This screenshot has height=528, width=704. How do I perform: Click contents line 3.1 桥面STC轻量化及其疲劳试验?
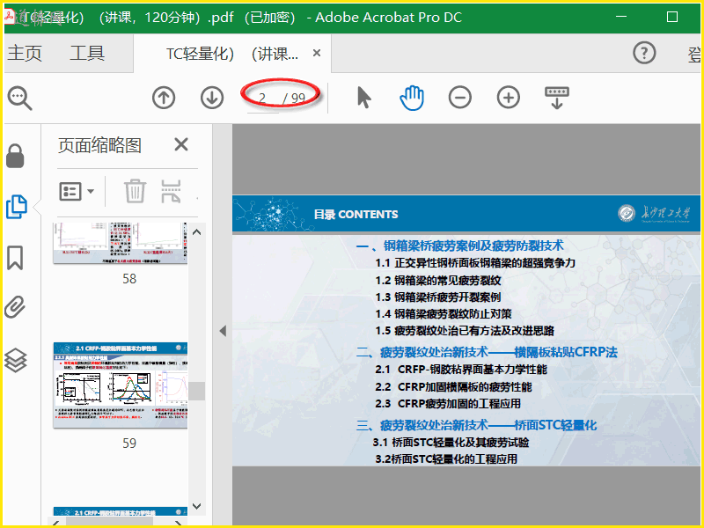pos(451,443)
